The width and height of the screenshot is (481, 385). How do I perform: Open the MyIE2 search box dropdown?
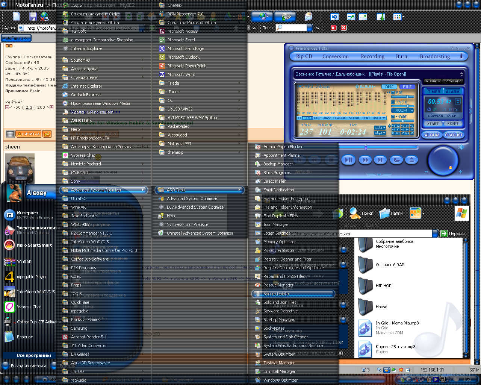[310, 28]
